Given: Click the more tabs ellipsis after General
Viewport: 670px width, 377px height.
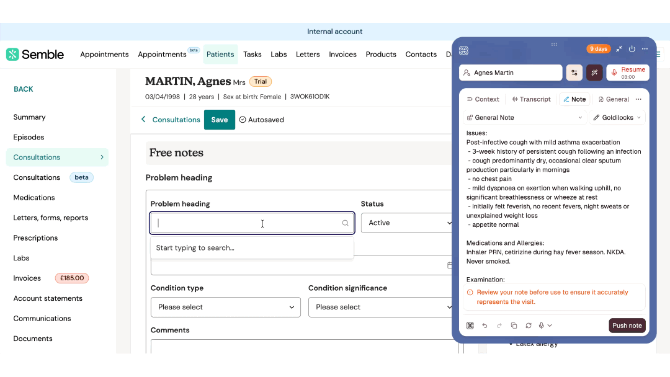Looking at the screenshot, I should 638,99.
